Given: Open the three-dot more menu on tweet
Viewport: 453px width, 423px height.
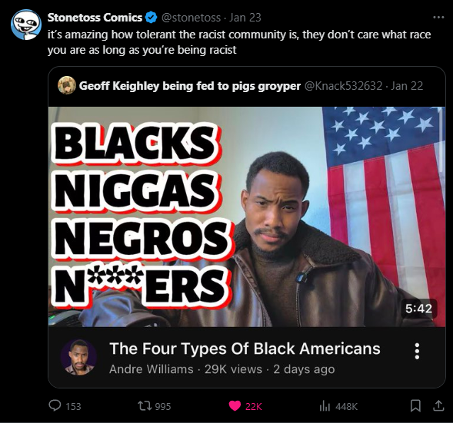Looking at the screenshot, I should 438,18.
